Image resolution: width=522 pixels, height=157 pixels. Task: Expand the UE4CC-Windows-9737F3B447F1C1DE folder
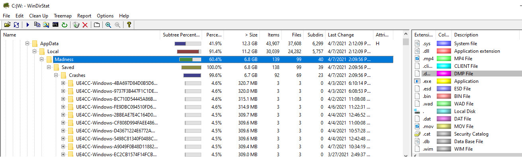click(63, 91)
